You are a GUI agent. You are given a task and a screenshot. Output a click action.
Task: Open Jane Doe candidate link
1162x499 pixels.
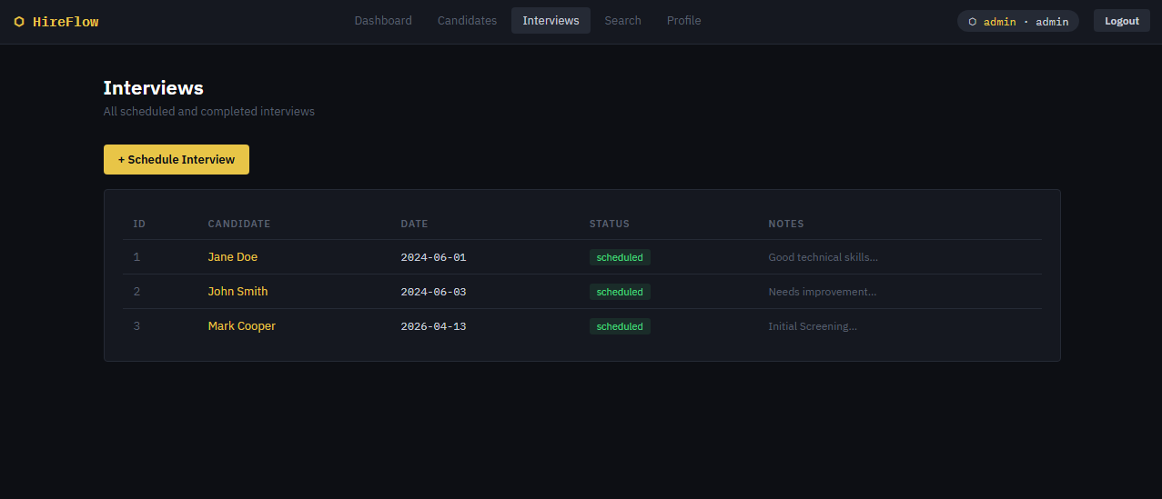[x=232, y=257]
